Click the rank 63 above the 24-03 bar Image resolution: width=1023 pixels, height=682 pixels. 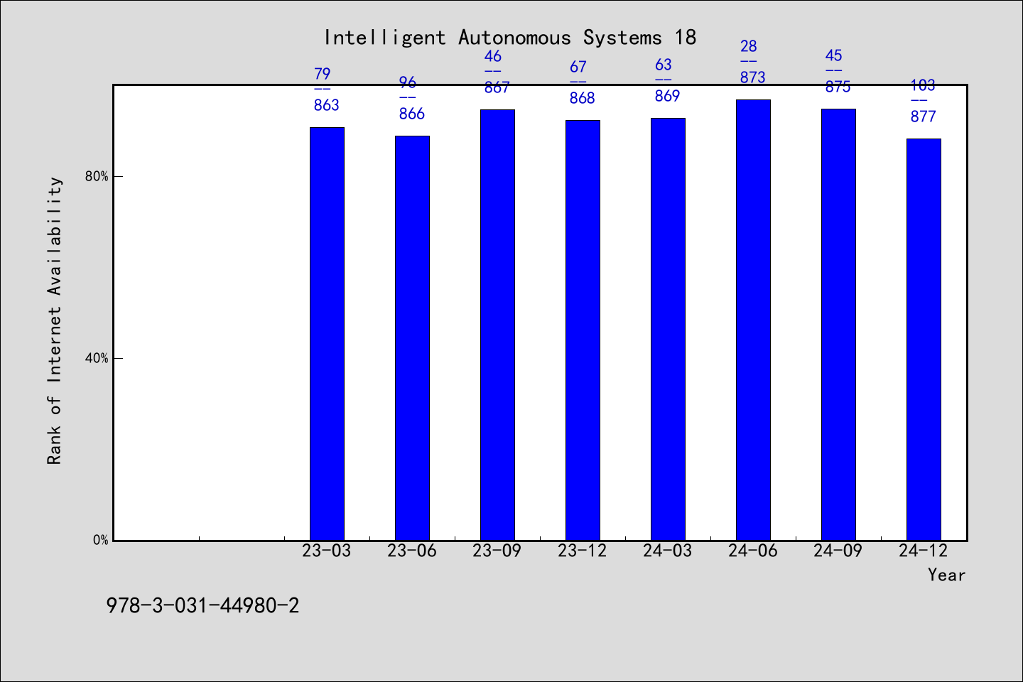664,65
